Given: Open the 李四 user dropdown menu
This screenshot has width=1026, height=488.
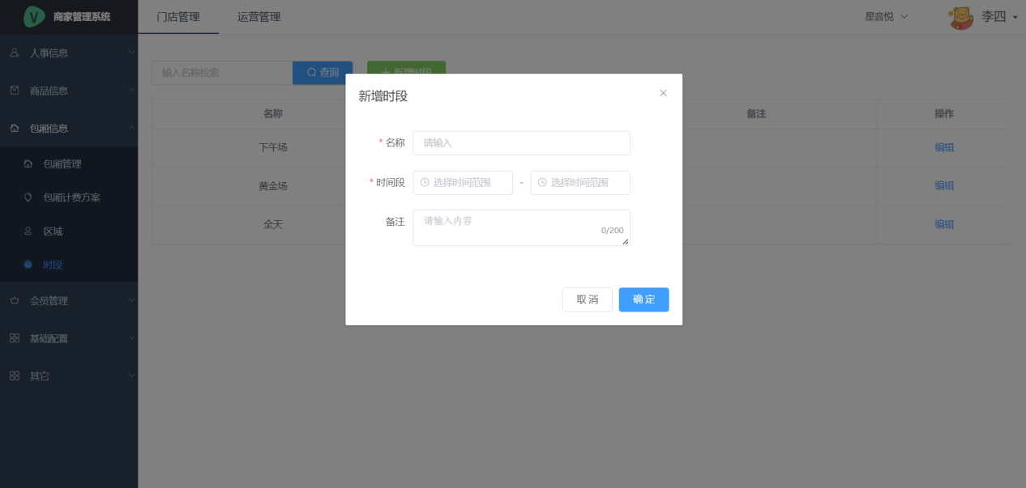Looking at the screenshot, I should click(x=998, y=17).
